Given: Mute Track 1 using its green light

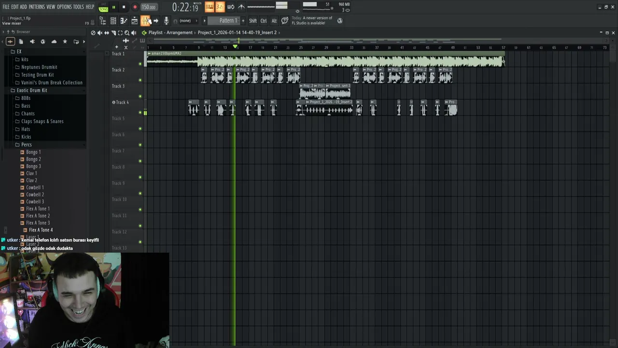Looking at the screenshot, I should point(140,64).
